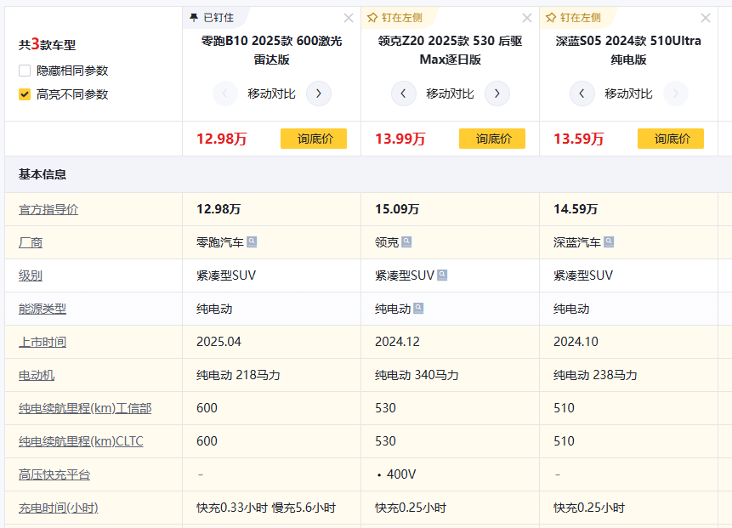
Task: Remove 零跑B10 column with its close icon
Action: point(349,18)
